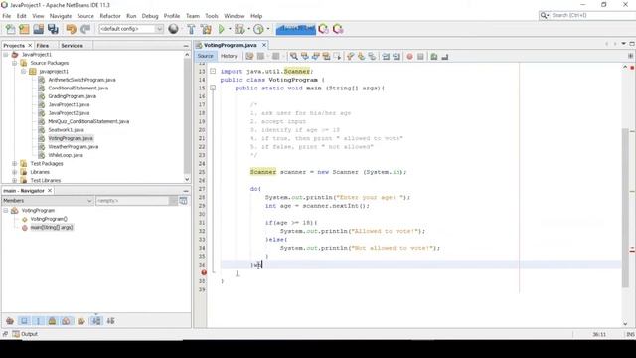Toggle Show Fields filter in Navigator
The image size is (636, 358).
[x=24, y=321]
